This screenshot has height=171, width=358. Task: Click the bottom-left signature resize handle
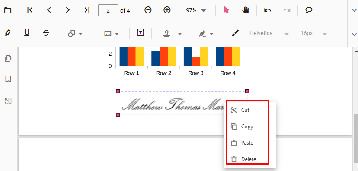(x=118, y=115)
